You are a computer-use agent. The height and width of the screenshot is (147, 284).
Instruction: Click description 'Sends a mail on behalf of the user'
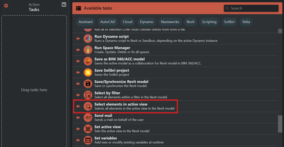tap(119, 120)
